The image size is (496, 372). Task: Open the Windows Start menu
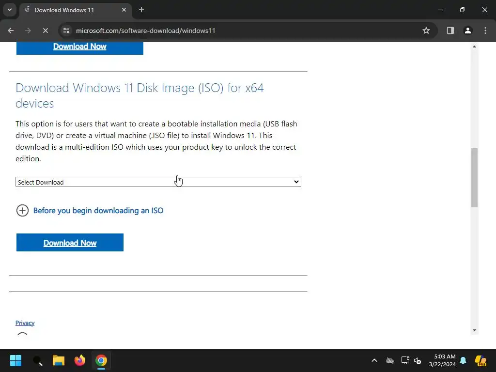click(x=15, y=360)
